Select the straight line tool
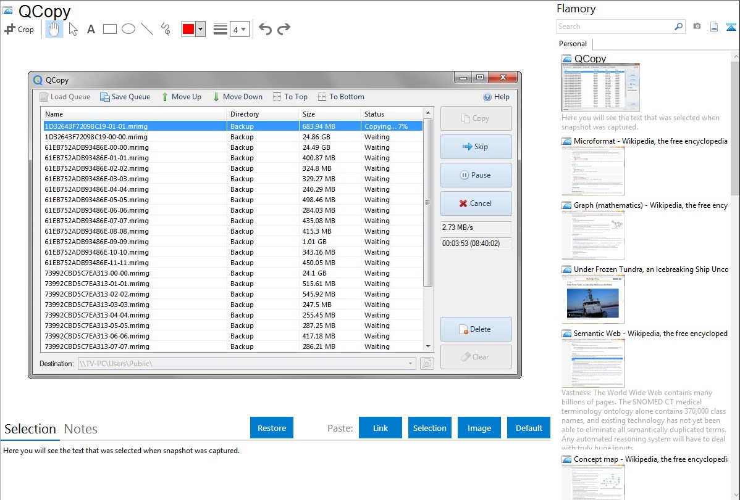 147,29
